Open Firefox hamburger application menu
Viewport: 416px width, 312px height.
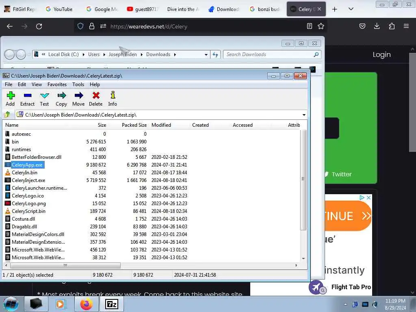[x=406, y=26]
